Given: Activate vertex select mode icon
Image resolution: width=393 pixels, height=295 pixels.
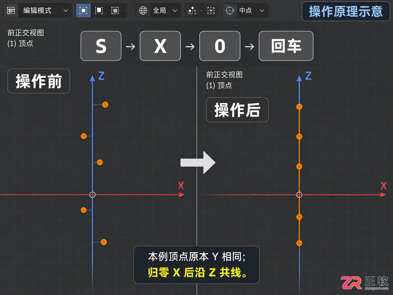Looking at the screenshot, I should pyautogui.click(x=83, y=11).
